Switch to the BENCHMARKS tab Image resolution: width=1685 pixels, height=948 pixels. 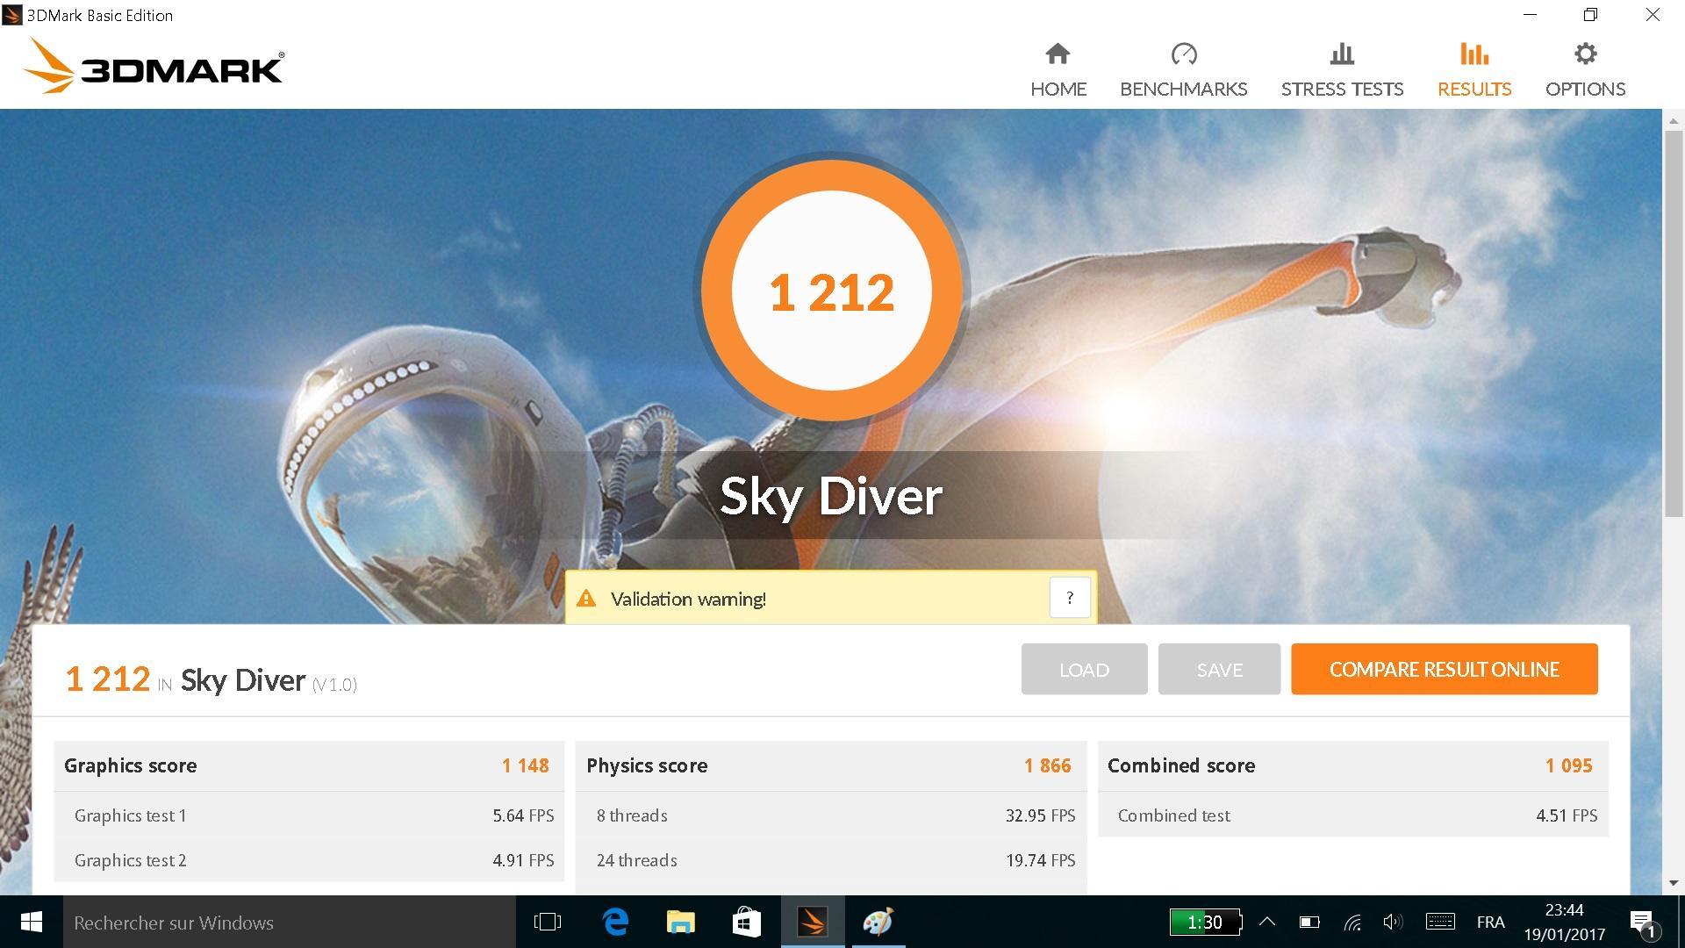pyautogui.click(x=1183, y=89)
